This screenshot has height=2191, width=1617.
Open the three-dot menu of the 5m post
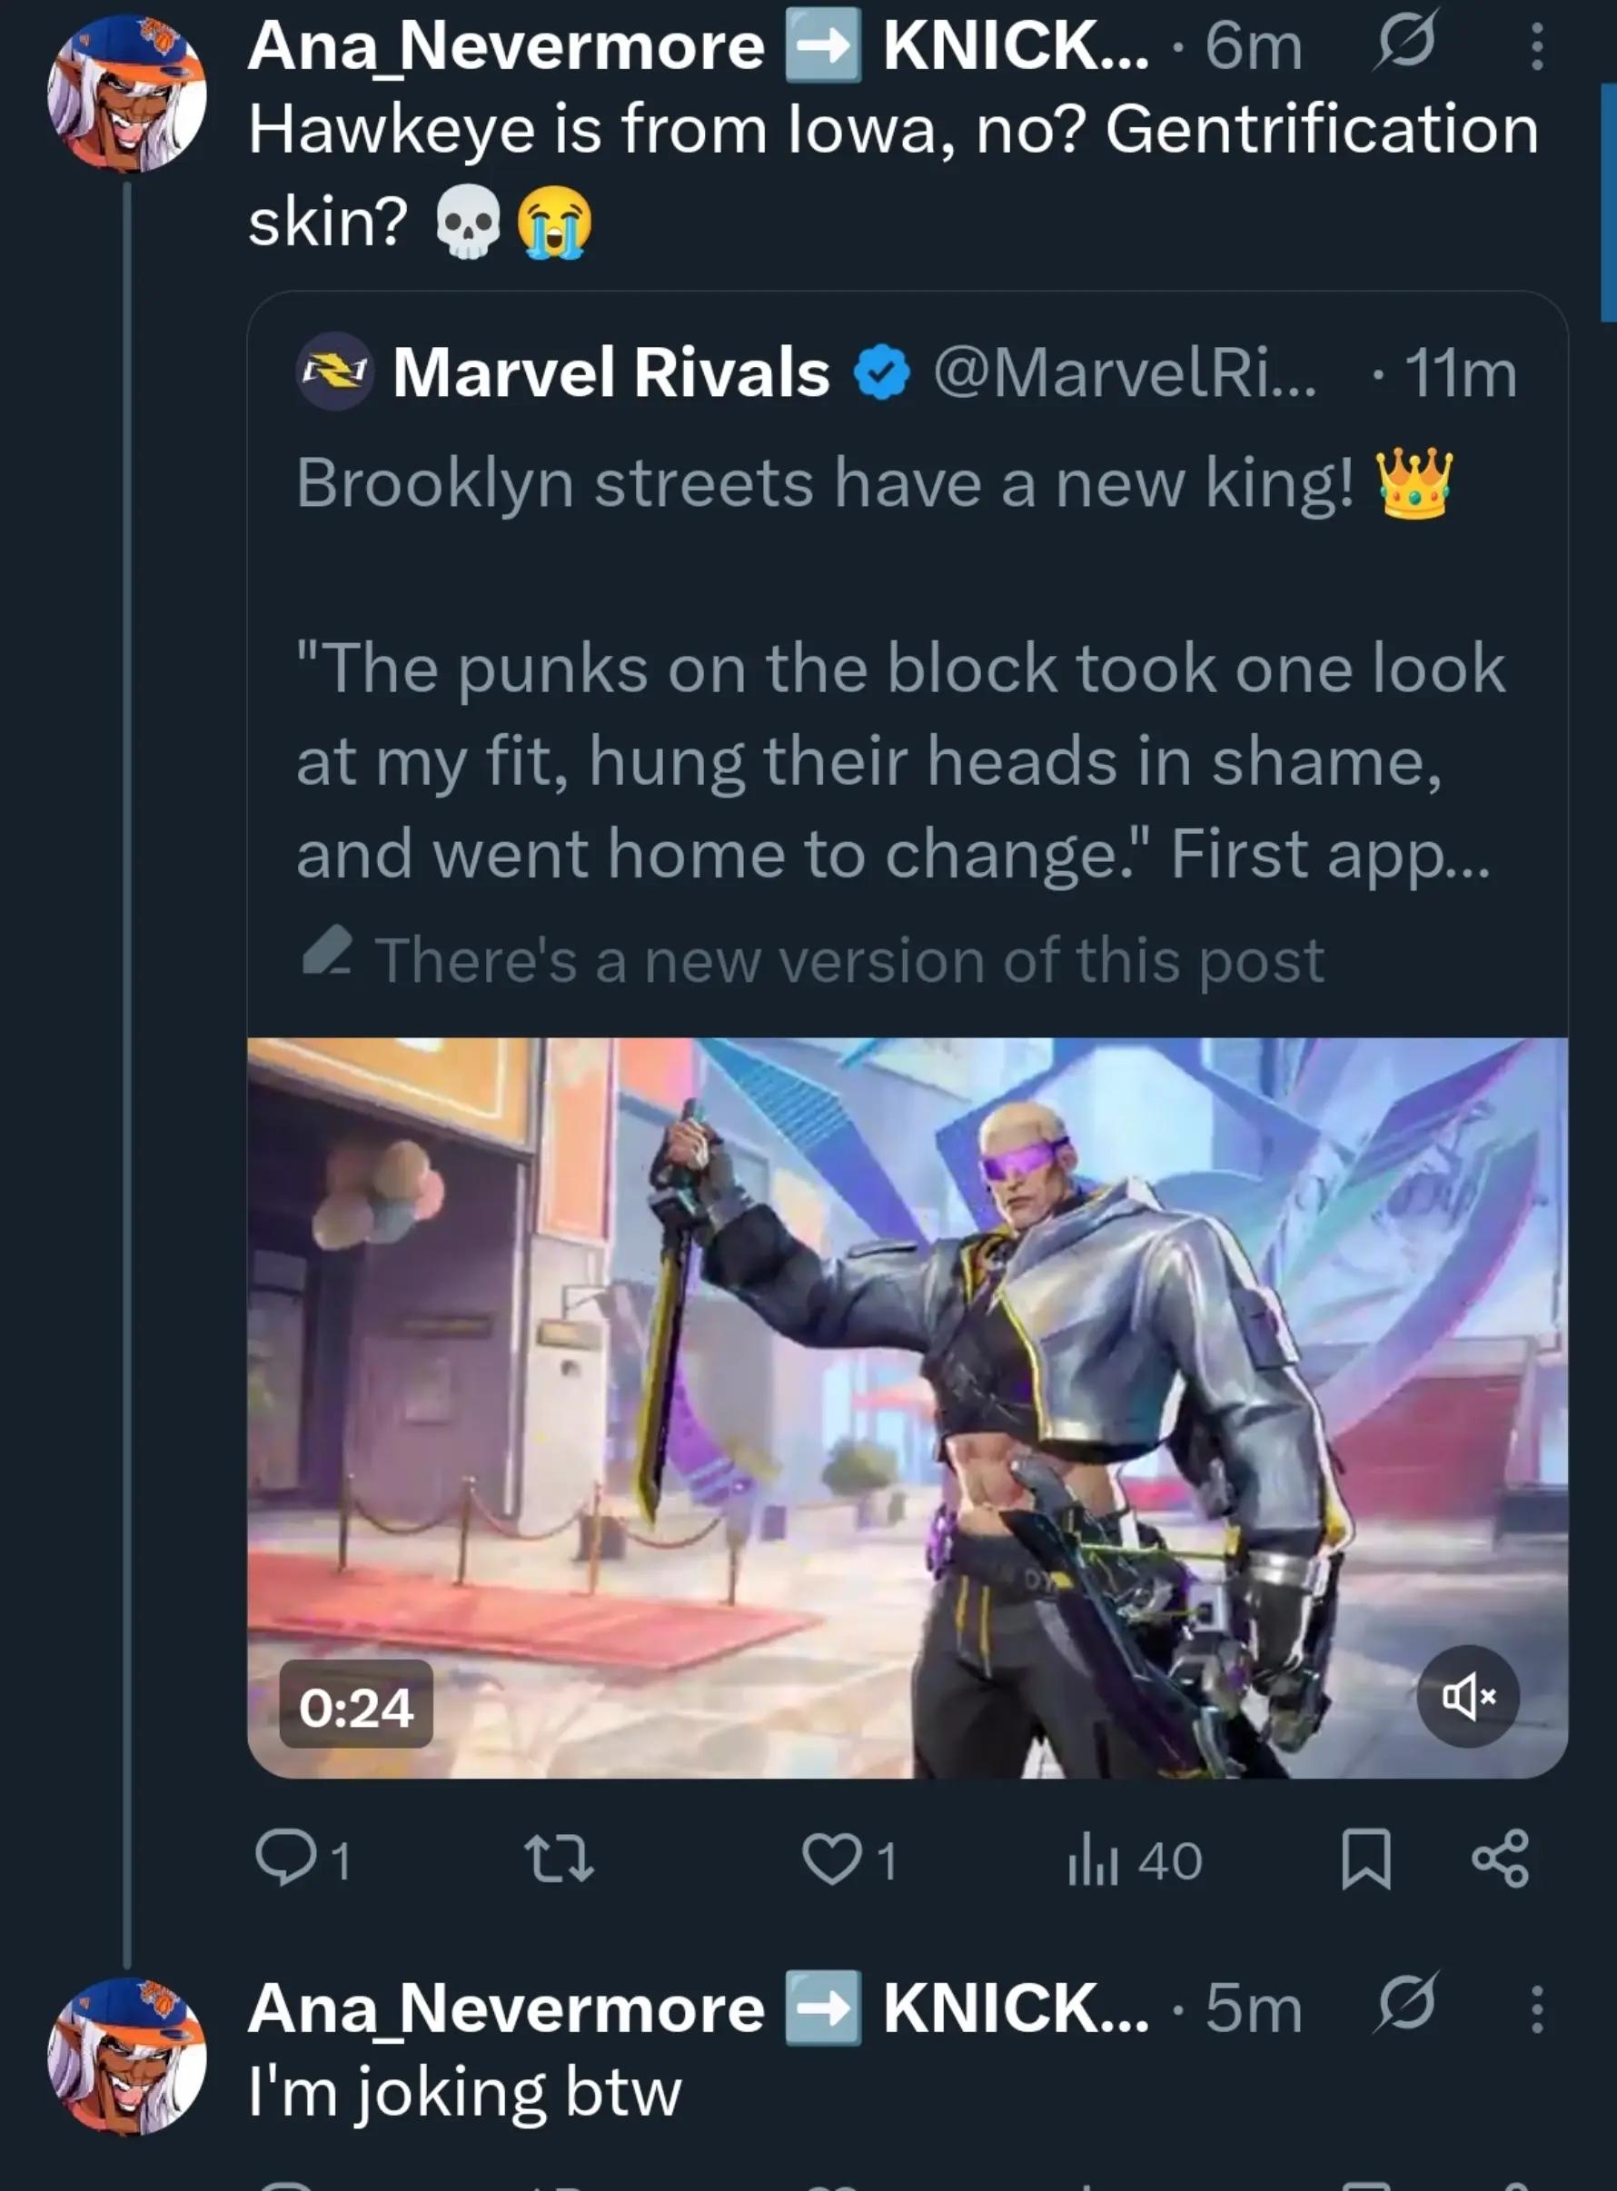click(x=1537, y=2009)
